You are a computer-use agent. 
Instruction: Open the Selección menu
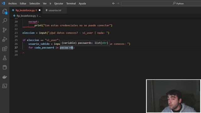click(35, 3)
